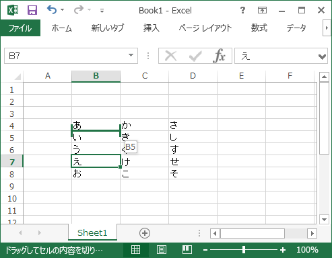Open the Help question mark icon
The height and width of the screenshot is (258, 332).
tap(242, 10)
